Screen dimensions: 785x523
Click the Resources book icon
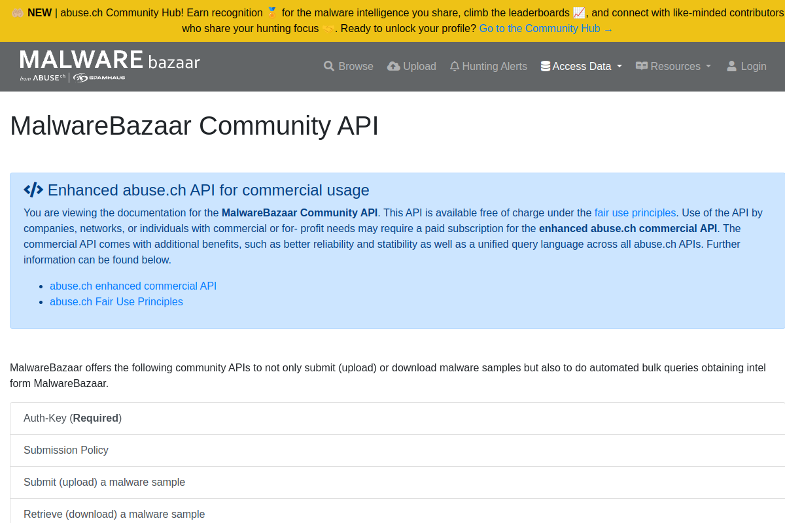click(642, 66)
